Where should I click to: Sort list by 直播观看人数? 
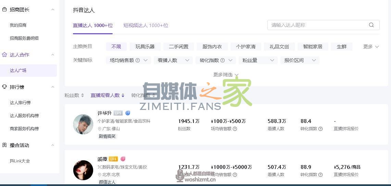(107, 96)
